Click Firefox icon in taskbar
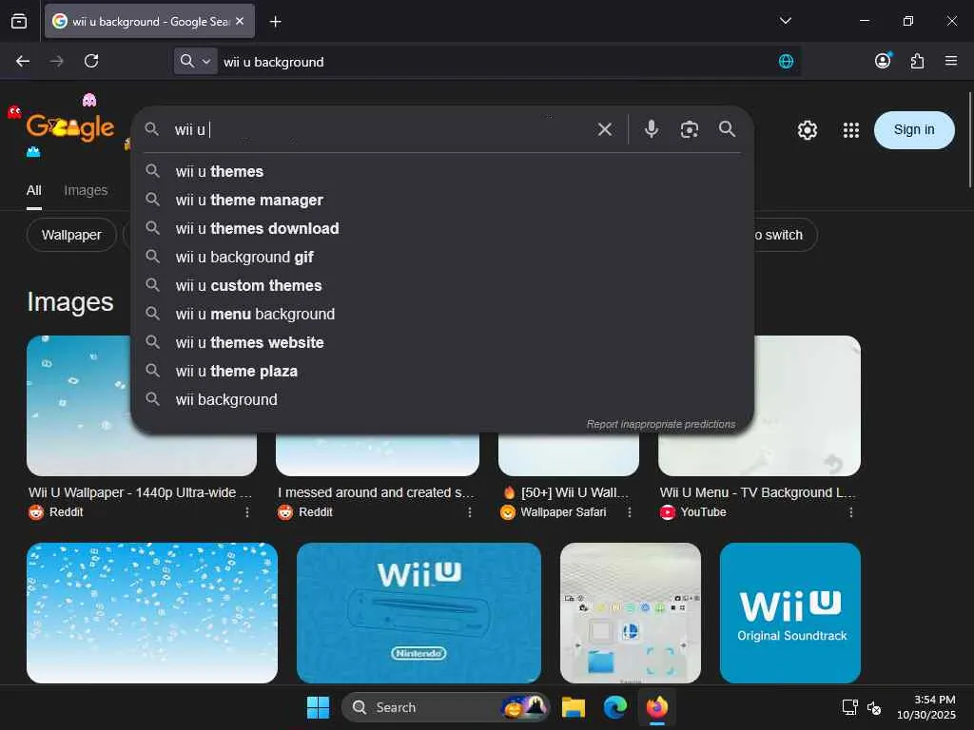Screen dimensions: 974x730 (656, 707)
